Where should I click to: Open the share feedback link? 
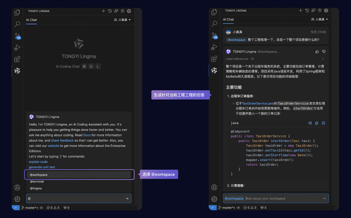point(62,140)
